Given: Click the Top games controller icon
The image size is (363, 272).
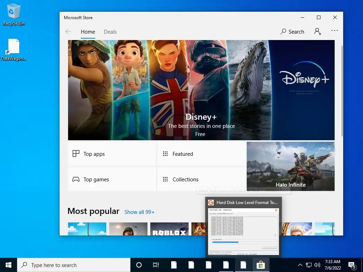Looking at the screenshot, I should 76,179.
